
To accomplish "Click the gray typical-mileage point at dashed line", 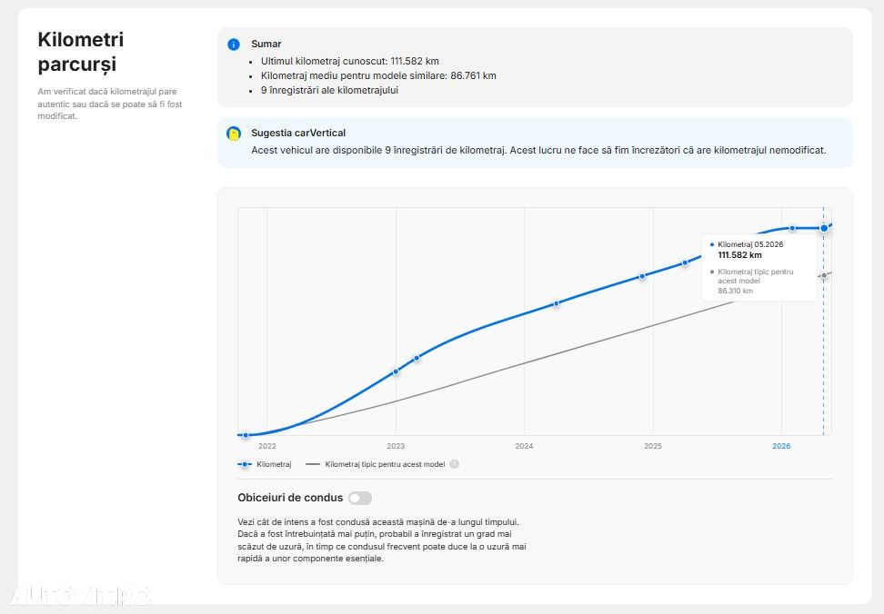I will coord(824,275).
